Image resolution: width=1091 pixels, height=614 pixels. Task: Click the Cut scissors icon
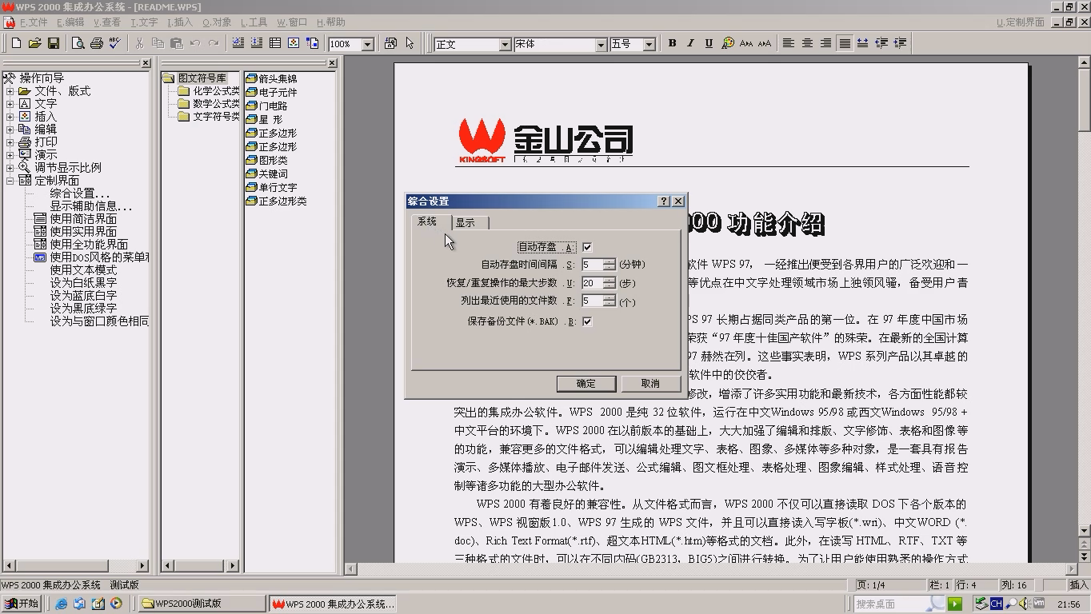pos(139,43)
